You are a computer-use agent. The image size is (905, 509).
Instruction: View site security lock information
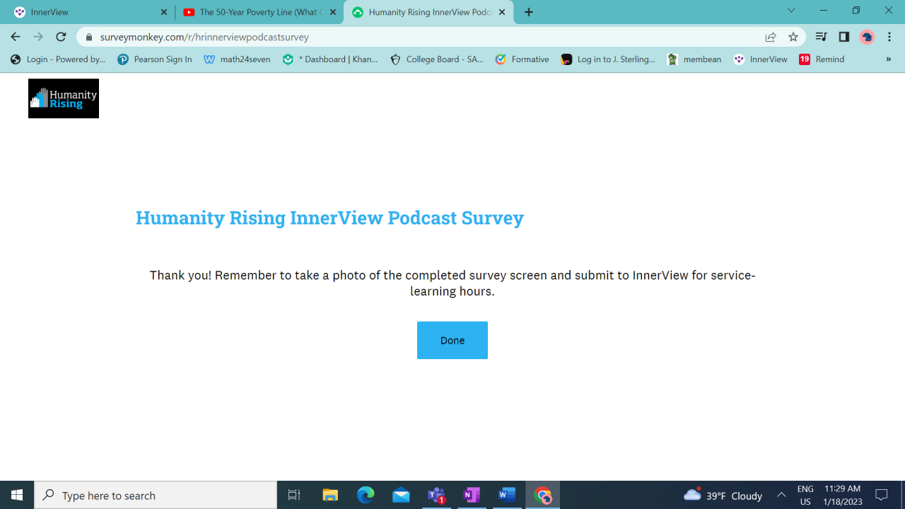(x=89, y=37)
